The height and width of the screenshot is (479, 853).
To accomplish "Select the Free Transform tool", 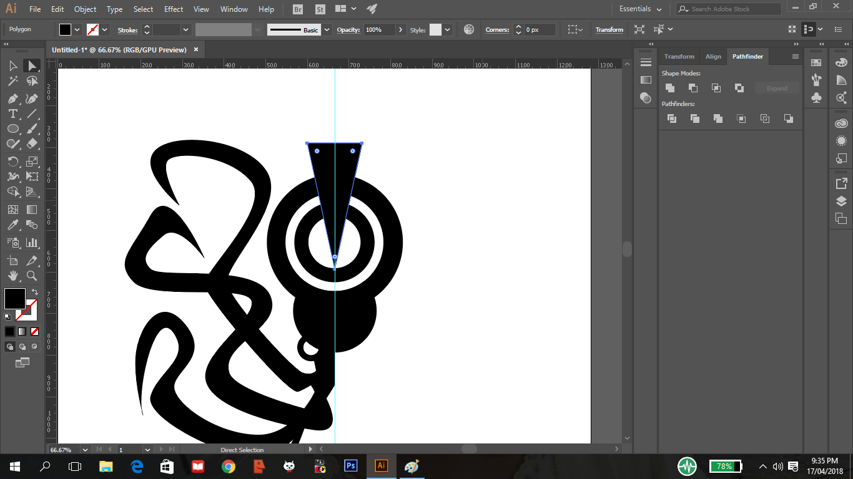I will point(32,177).
